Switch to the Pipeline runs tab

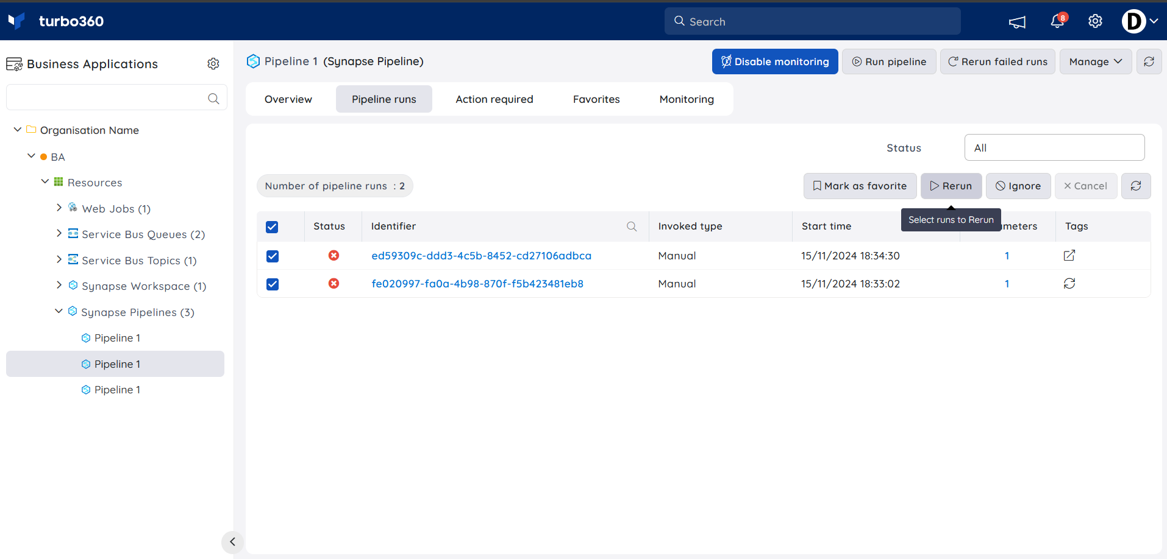[x=384, y=99]
